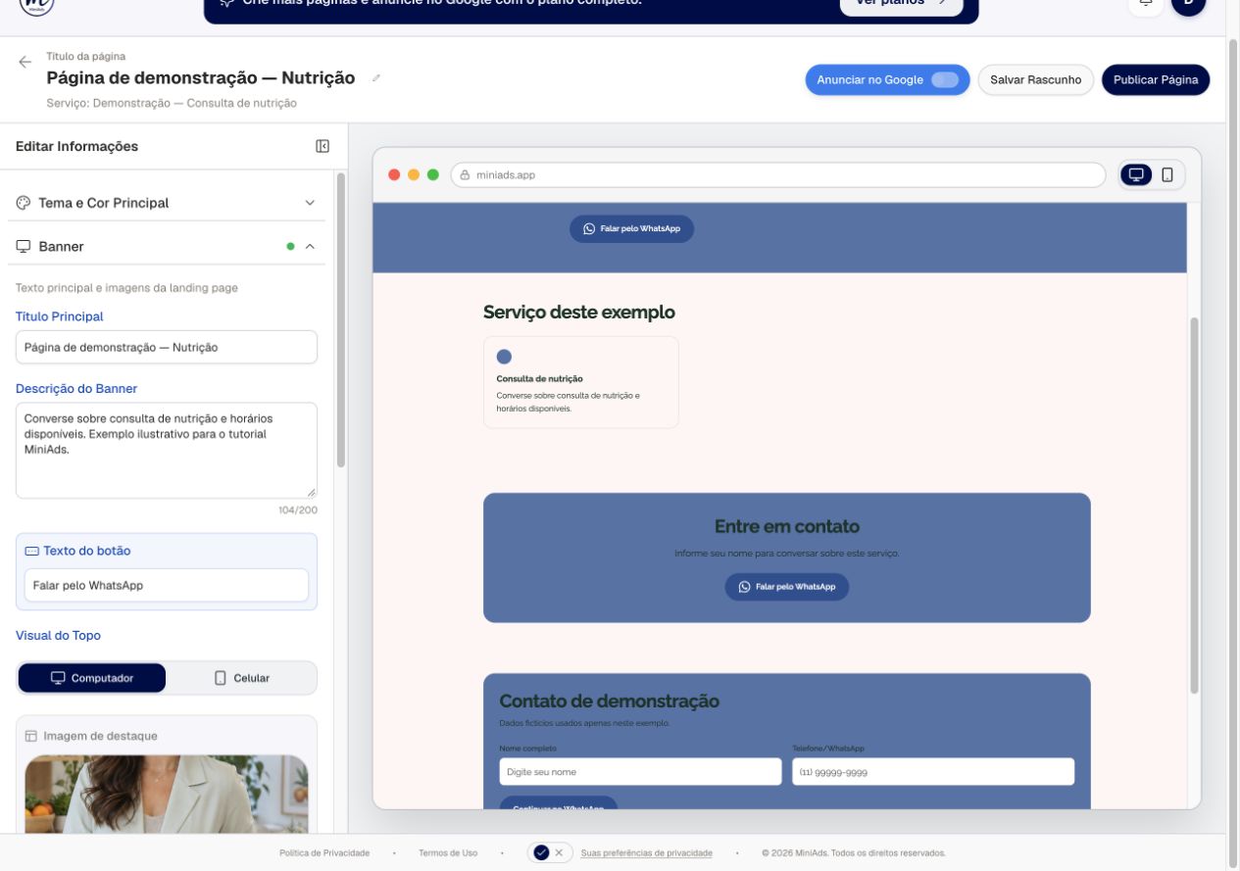
Task: Select desktop preview icon in browser mockup
Action: (1136, 175)
